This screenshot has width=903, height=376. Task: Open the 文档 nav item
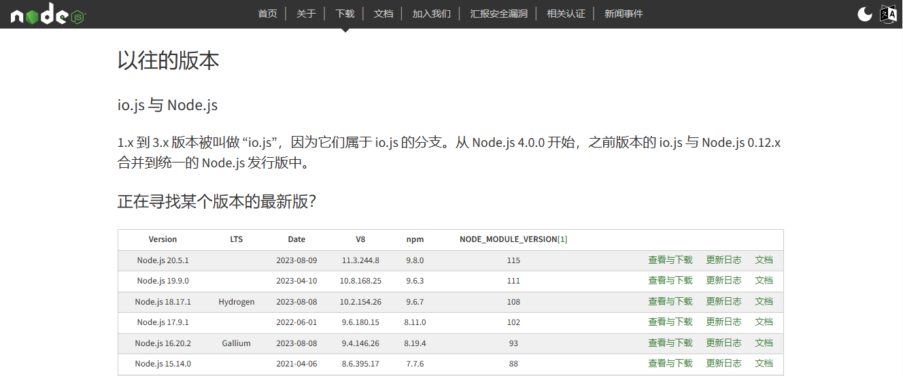[384, 14]
